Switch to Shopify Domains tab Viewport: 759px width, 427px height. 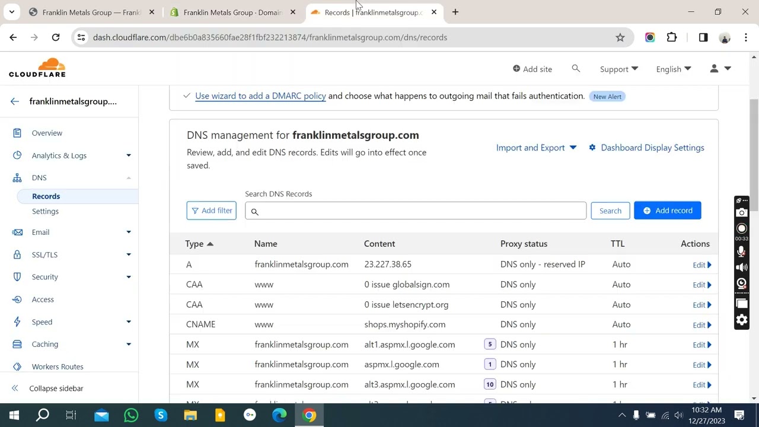232,12
